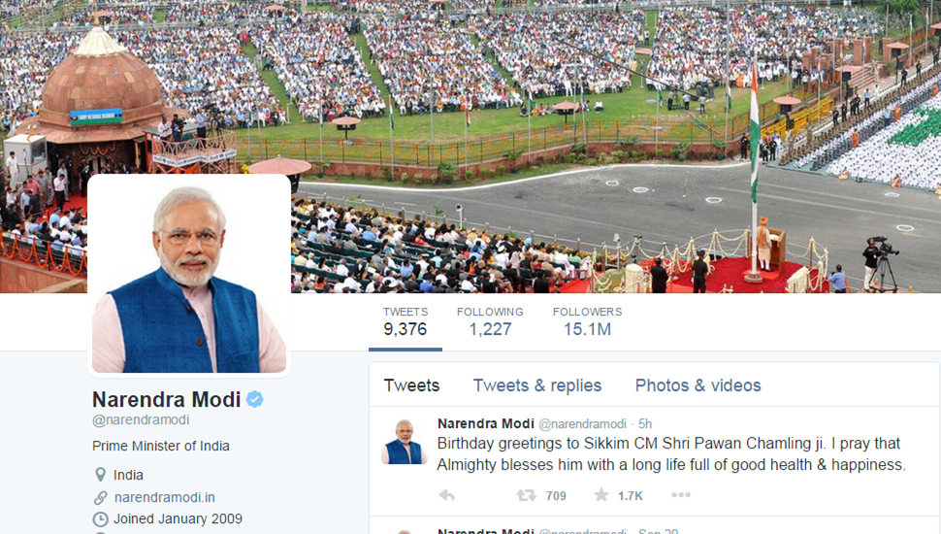Image resolution: width=941 pixels, height=534 pixels.
Task: Click the location pin icon beside India
Action: click(x=100, y=475)
